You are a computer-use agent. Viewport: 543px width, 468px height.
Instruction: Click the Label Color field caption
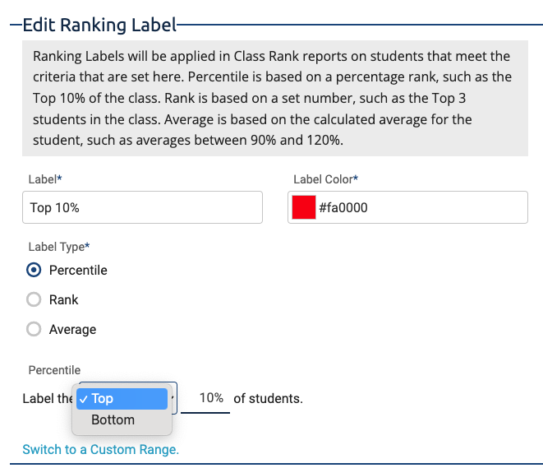tap(325, 179)
